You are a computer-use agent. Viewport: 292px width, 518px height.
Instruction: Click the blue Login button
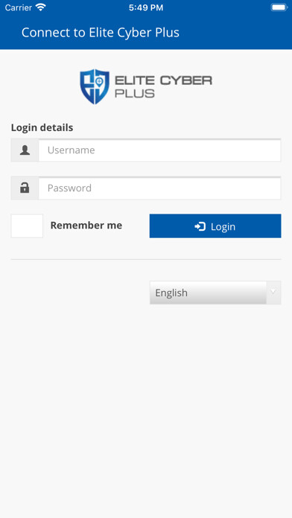point(215,226)
